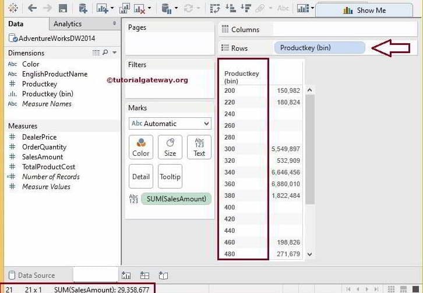Click the Duplicate Sheet toolbar icon
The image size is (423, 293).
tap(124, 8)
